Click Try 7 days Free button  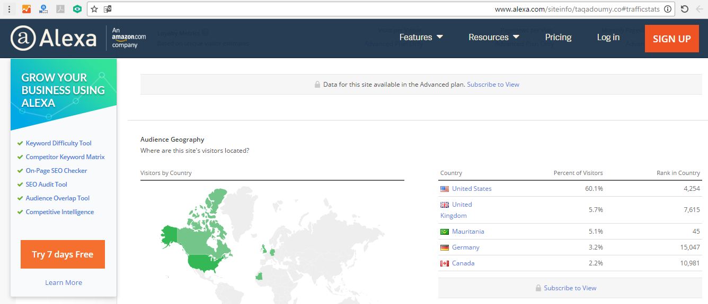(x=63, y=254)
